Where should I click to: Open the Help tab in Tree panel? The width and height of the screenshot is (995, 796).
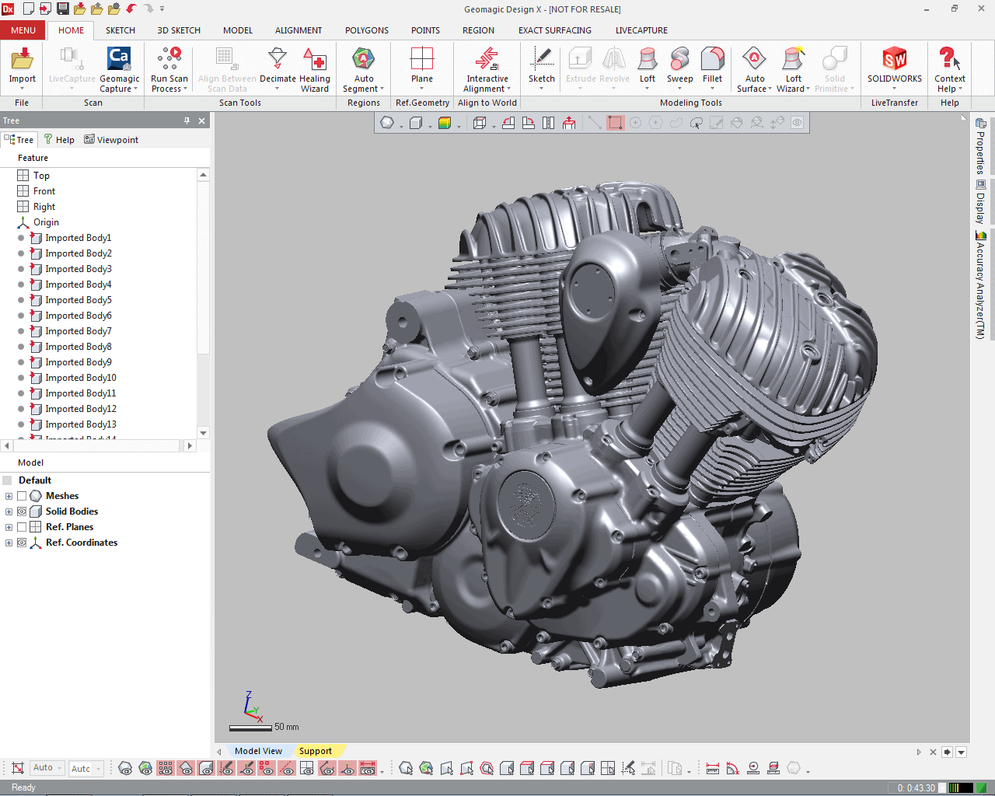59,140
